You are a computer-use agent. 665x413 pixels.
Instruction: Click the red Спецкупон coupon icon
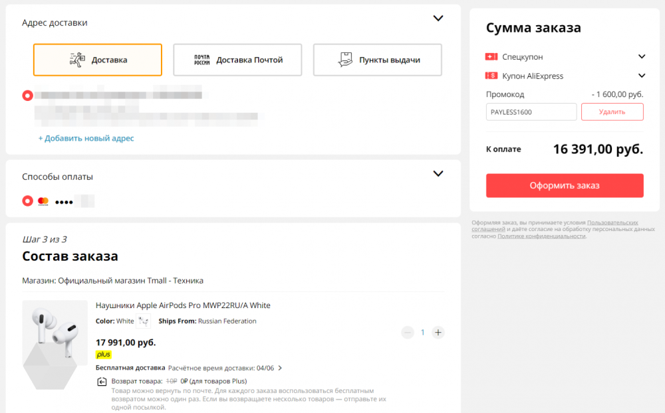coord(491,56)
